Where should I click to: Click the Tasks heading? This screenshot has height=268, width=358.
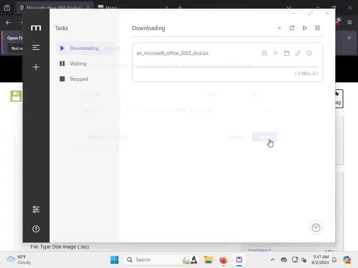tap(62, 28)
